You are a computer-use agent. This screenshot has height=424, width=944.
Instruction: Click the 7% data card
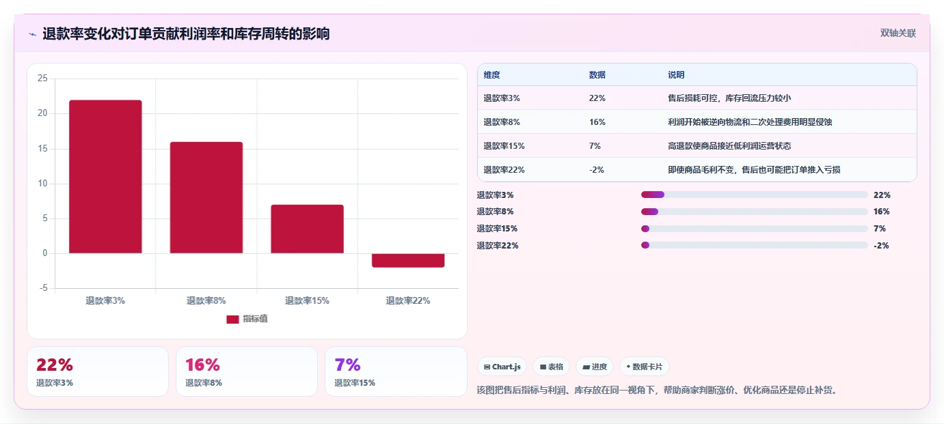[396, 371]
